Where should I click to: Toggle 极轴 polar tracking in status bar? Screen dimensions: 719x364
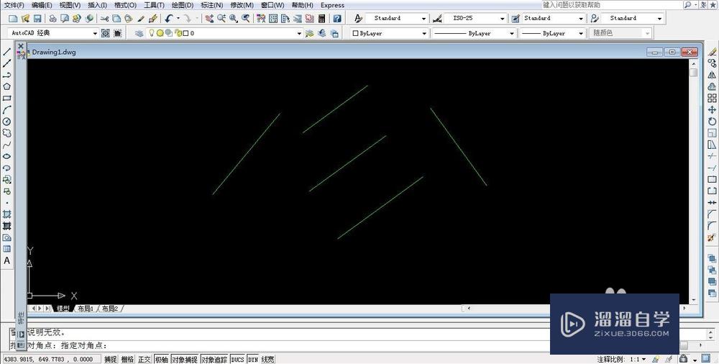coord(161,359)
